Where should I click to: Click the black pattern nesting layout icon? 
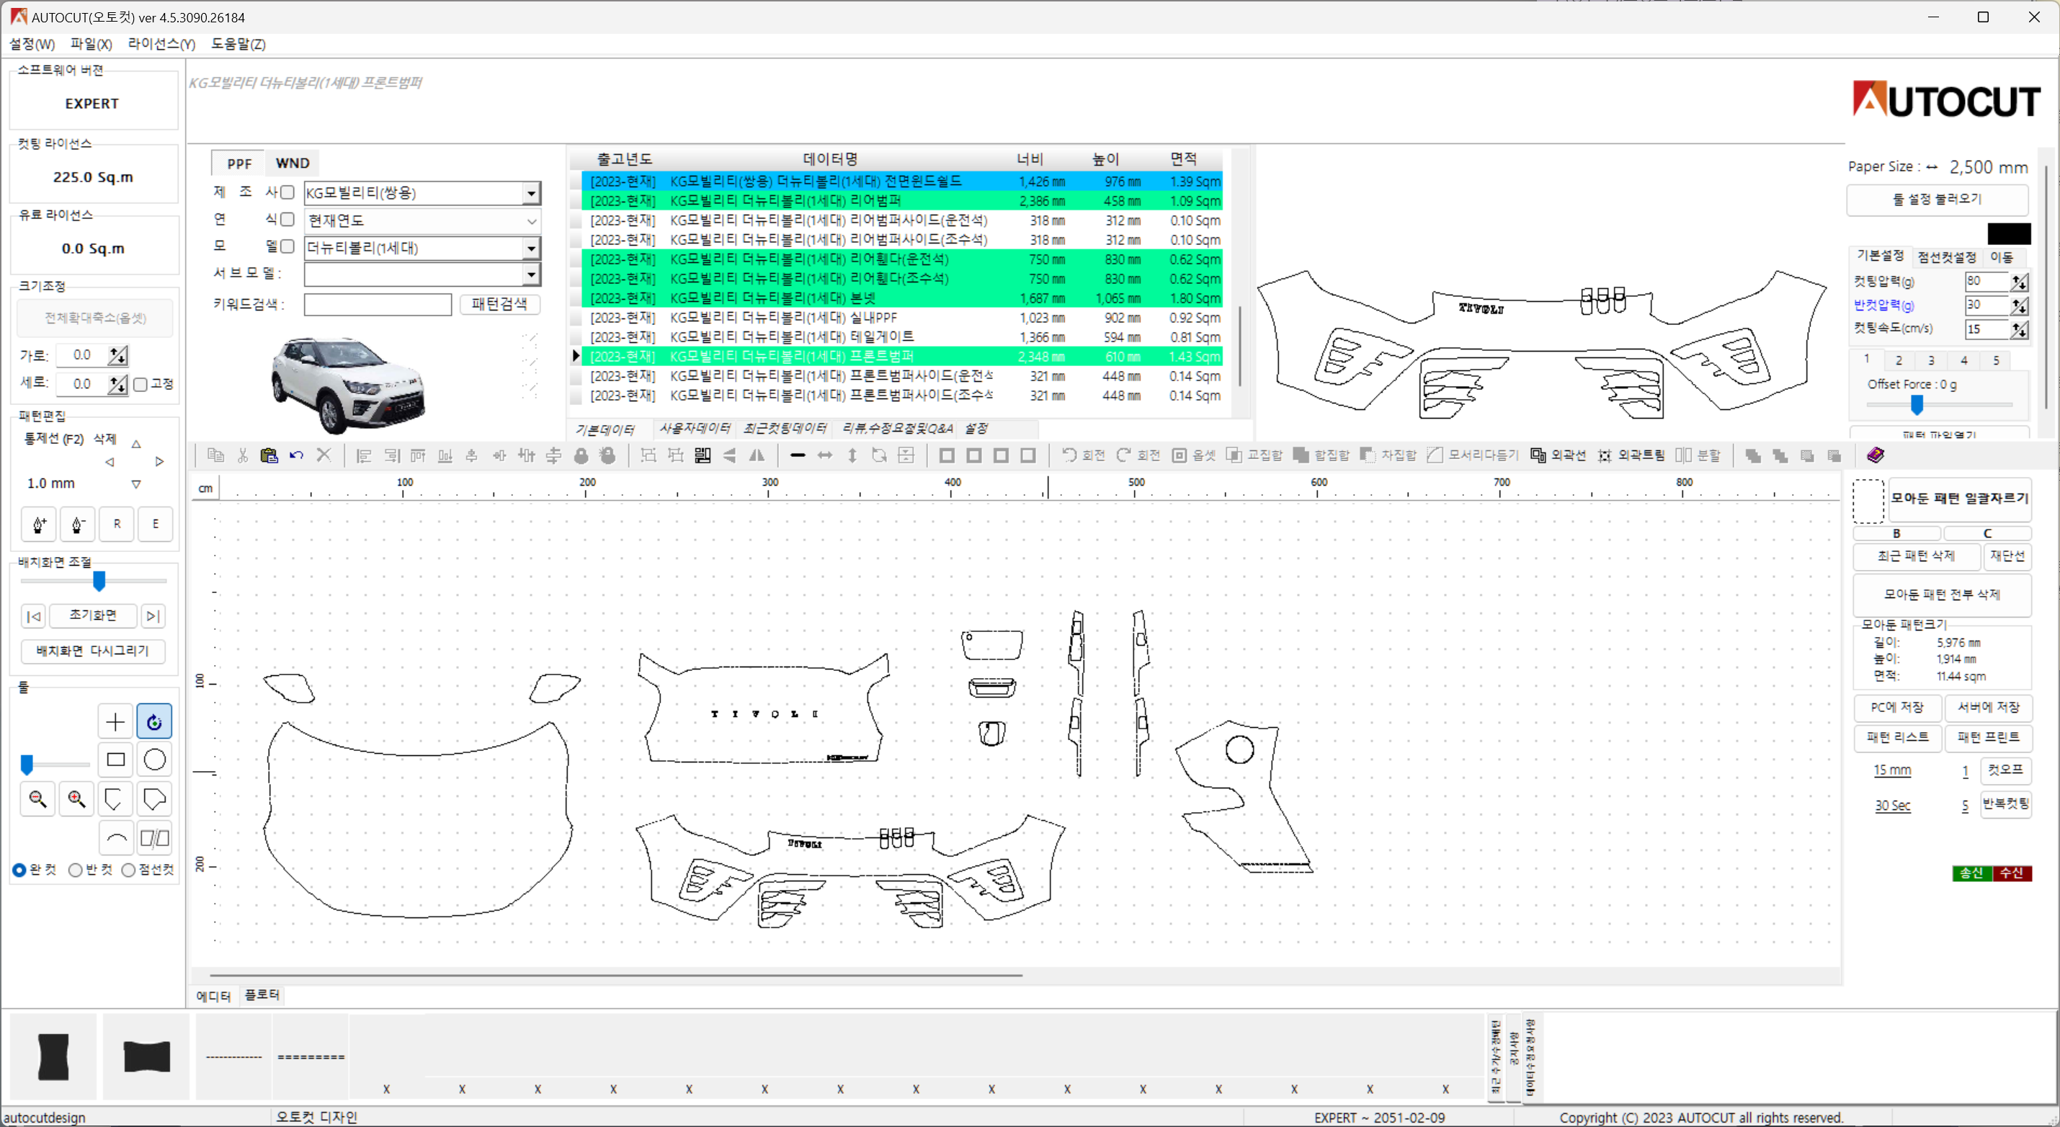point(703,455)
